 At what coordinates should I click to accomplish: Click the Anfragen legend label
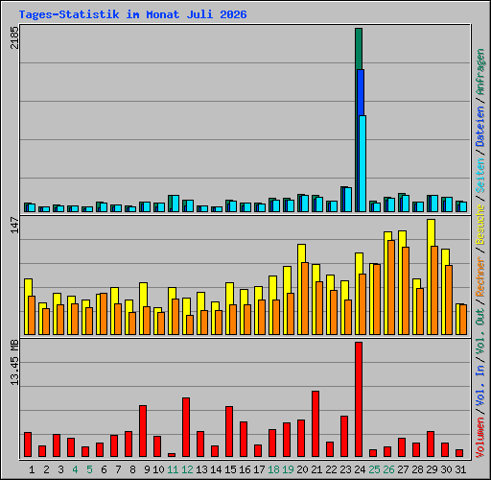480,72
